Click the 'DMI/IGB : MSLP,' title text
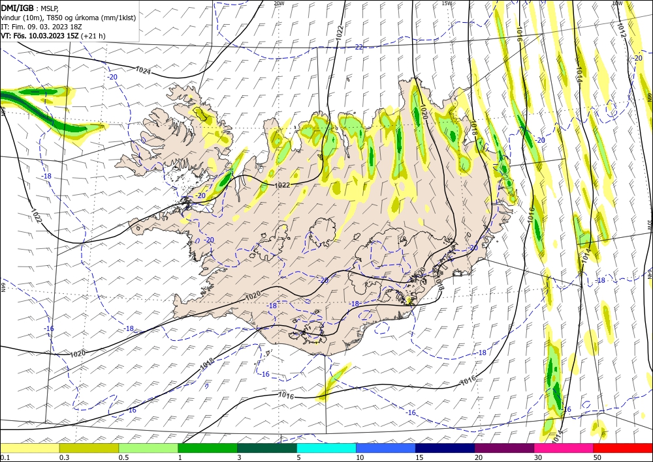Screen dimensions: 653x462 coord(30,7)
